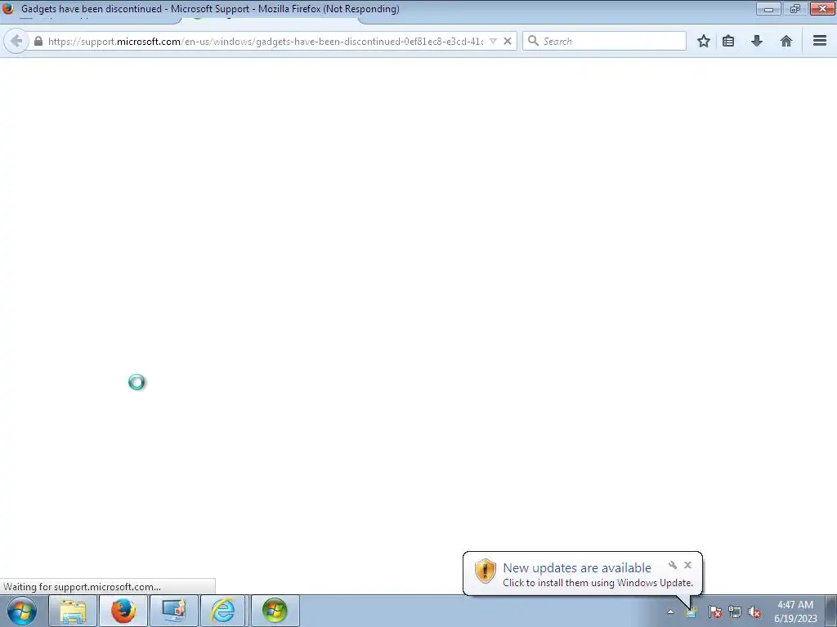
Task: Click the Show desktop button
Action: (831, 611)
